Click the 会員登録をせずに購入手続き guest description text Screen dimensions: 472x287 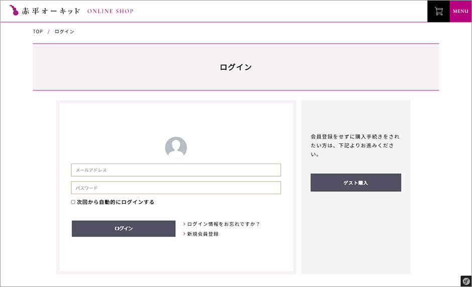tap(355, 146)
